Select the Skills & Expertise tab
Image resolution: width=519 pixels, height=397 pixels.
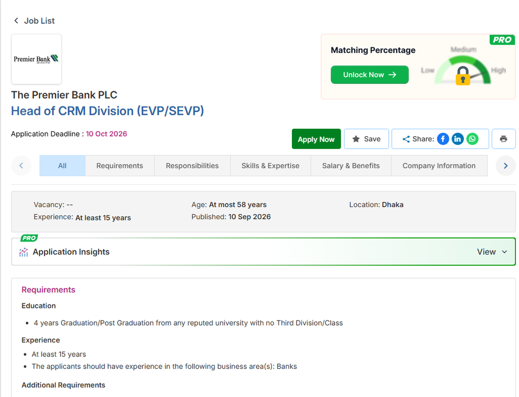(271, 166)
